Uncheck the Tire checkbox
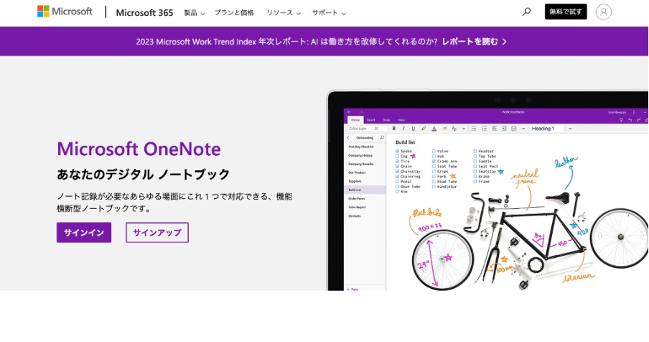 (397, 161)
